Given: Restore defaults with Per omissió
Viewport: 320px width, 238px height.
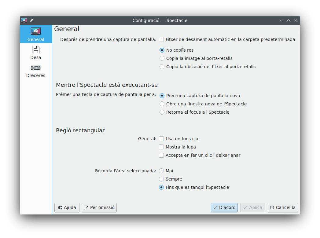Looking at the screenshot, I should tap(99, 207).
